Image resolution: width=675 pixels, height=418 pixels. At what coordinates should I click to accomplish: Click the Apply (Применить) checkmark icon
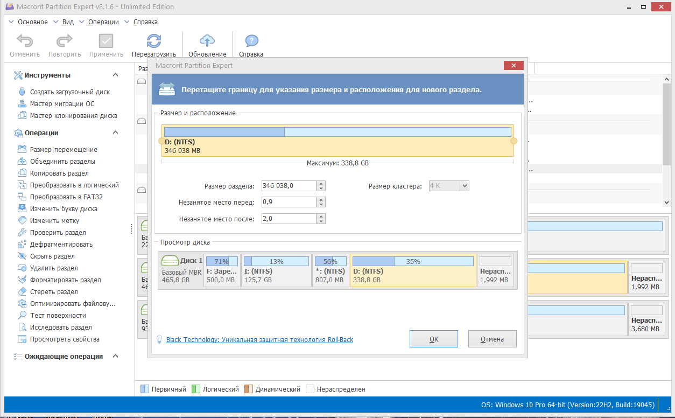pos(107,41)
